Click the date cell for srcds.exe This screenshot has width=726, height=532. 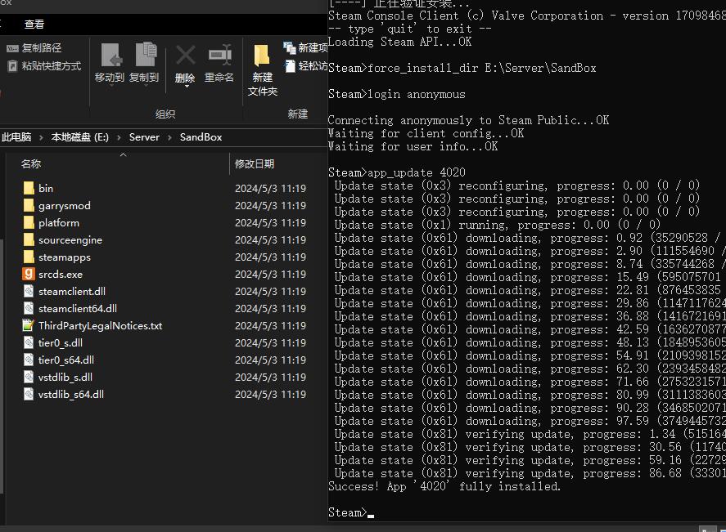point(270,274)
